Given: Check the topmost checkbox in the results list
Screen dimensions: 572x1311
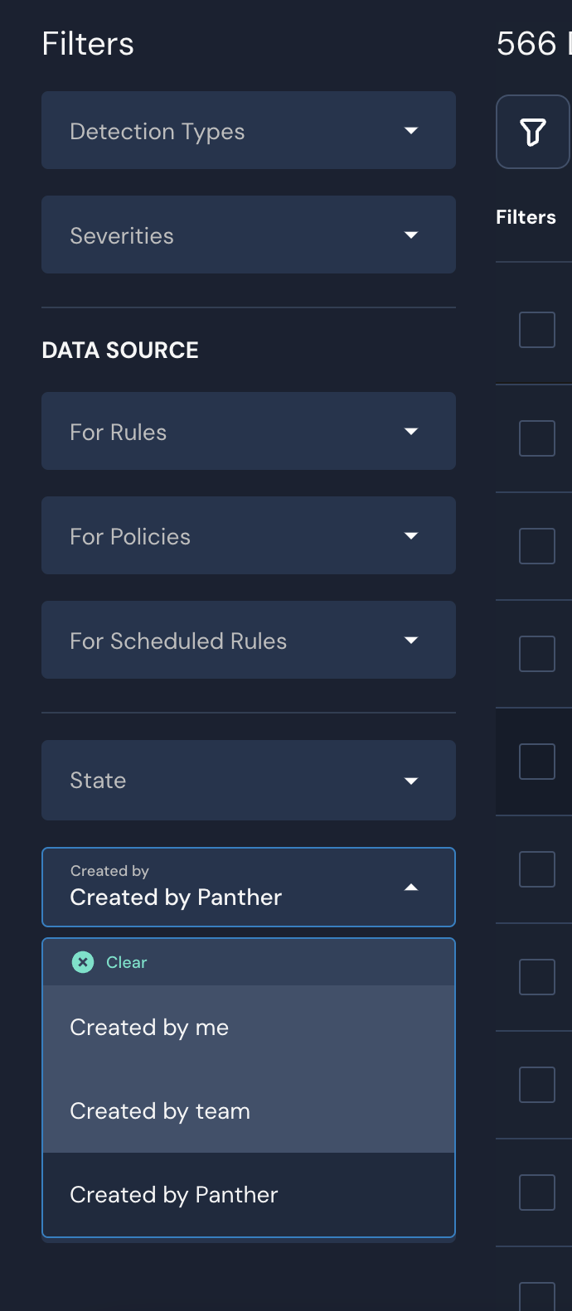Looking at the screenshot, I should [x=536, y=329].
